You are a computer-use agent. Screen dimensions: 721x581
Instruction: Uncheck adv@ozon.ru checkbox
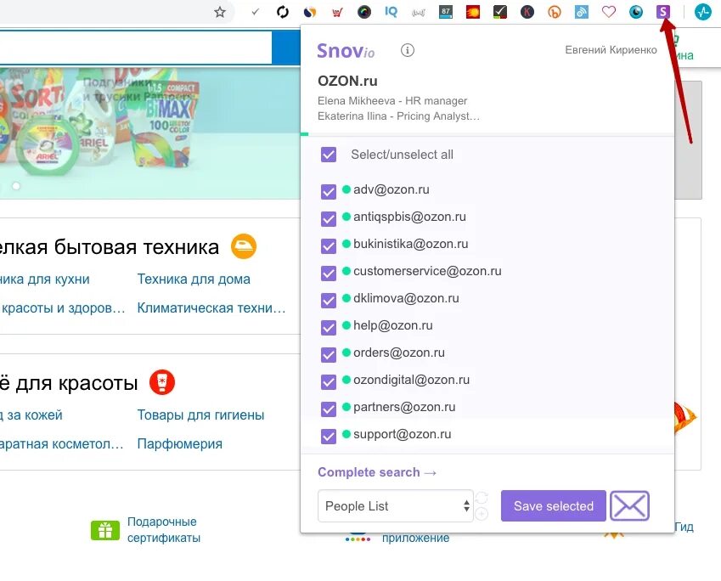[329, 191]
